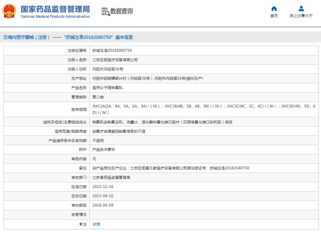Click 网上办事大厅 label
321x232 pixels.
(301, 16)
